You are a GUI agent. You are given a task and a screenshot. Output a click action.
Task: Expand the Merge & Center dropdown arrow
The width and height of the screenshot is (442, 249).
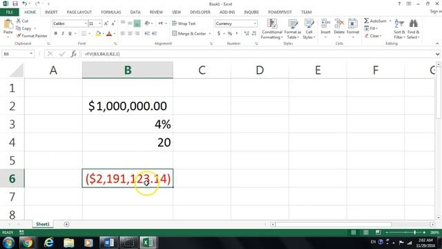pos(210,34)
